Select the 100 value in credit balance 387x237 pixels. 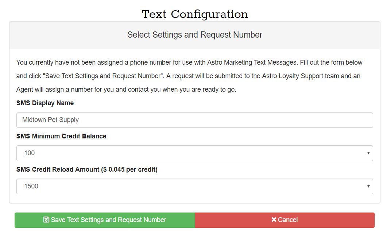tap(30, 153)
